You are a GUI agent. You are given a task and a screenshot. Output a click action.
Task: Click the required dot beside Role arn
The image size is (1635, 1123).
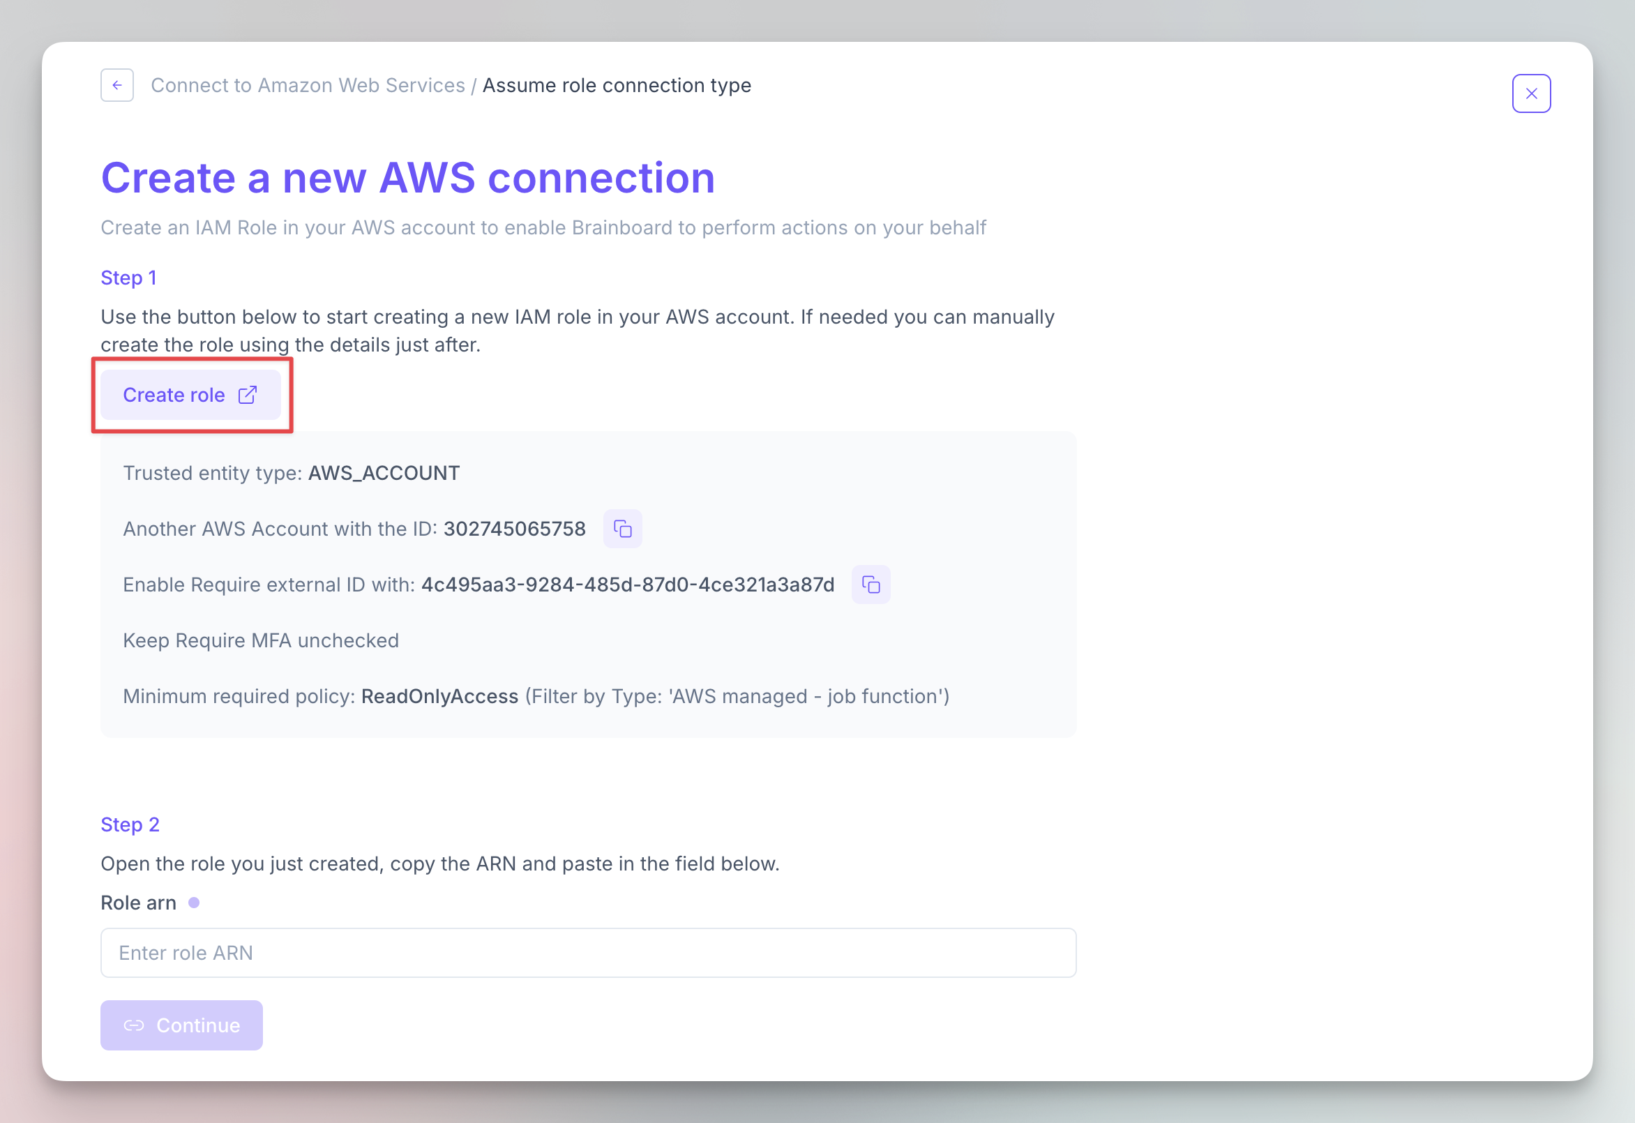[194, 903]
